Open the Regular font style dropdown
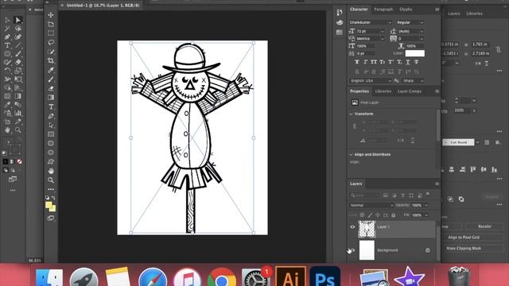Screen dimensions: 509x286 [410, 22]
